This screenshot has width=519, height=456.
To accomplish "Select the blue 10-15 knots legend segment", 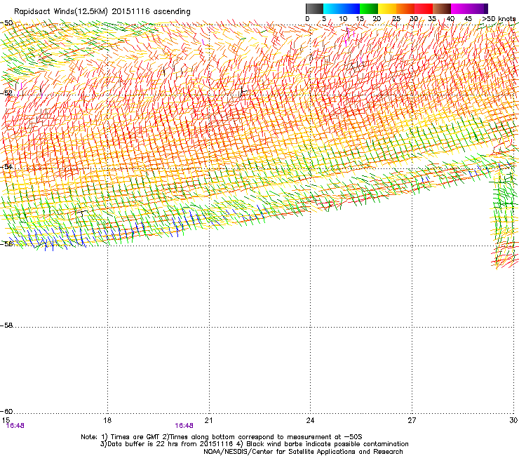I will point(351,8).
